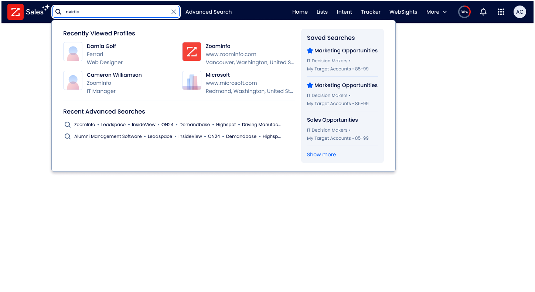The image size is (535, 292).
Task: Open the Lists menu item
Action: 322,12
